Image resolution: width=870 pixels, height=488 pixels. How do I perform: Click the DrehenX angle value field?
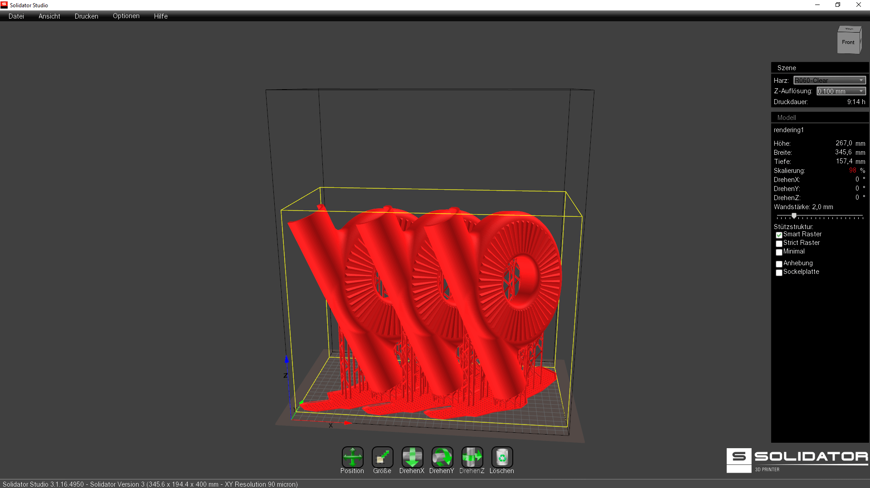[857, 179]
